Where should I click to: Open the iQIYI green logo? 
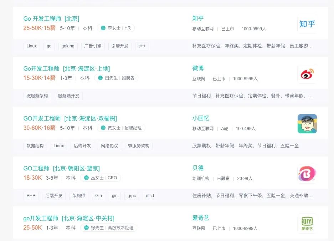[307, 223]
